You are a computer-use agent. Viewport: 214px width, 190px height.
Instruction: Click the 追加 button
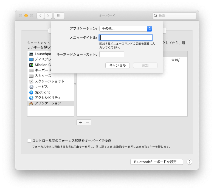point(145,65)
